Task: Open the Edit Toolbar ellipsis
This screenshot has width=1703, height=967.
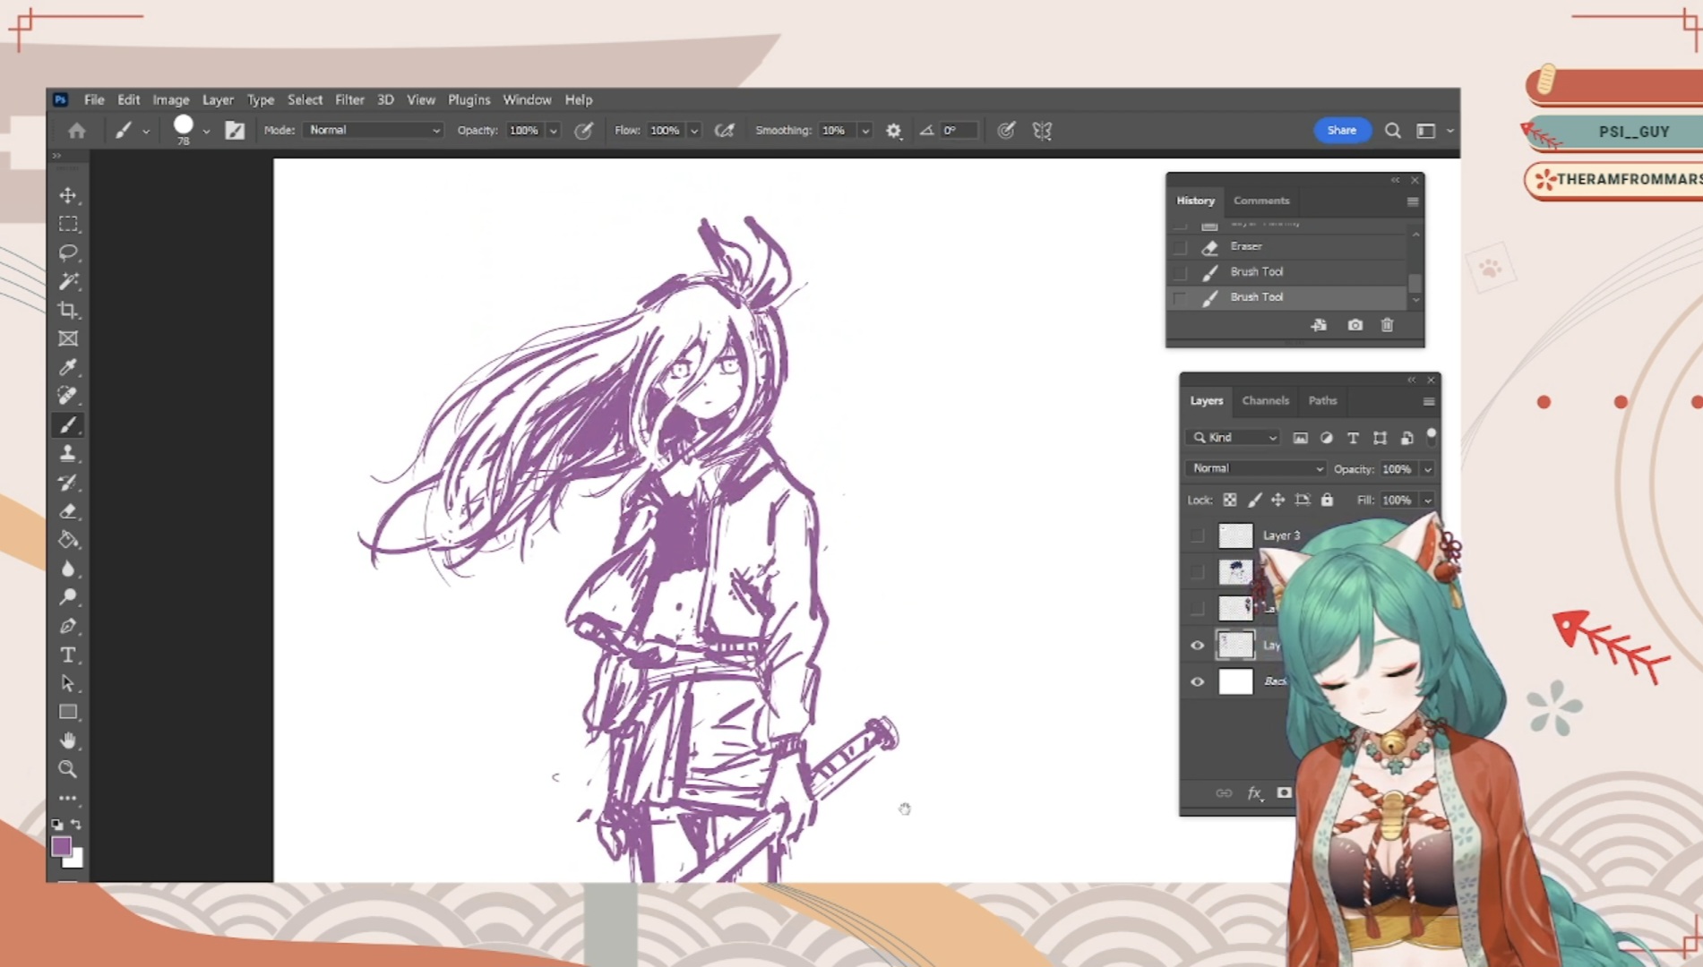Action: click(68, 798)
